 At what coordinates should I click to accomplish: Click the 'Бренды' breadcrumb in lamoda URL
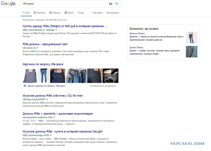tap(50, 30)
